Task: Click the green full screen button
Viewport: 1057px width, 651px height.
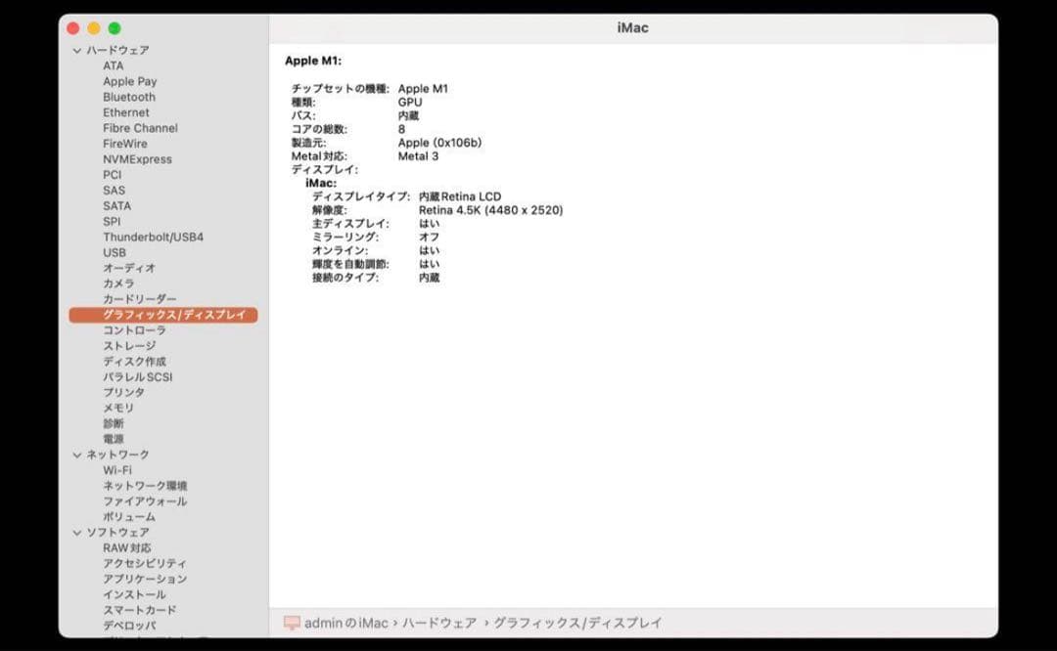Action: tap(115, 28)
